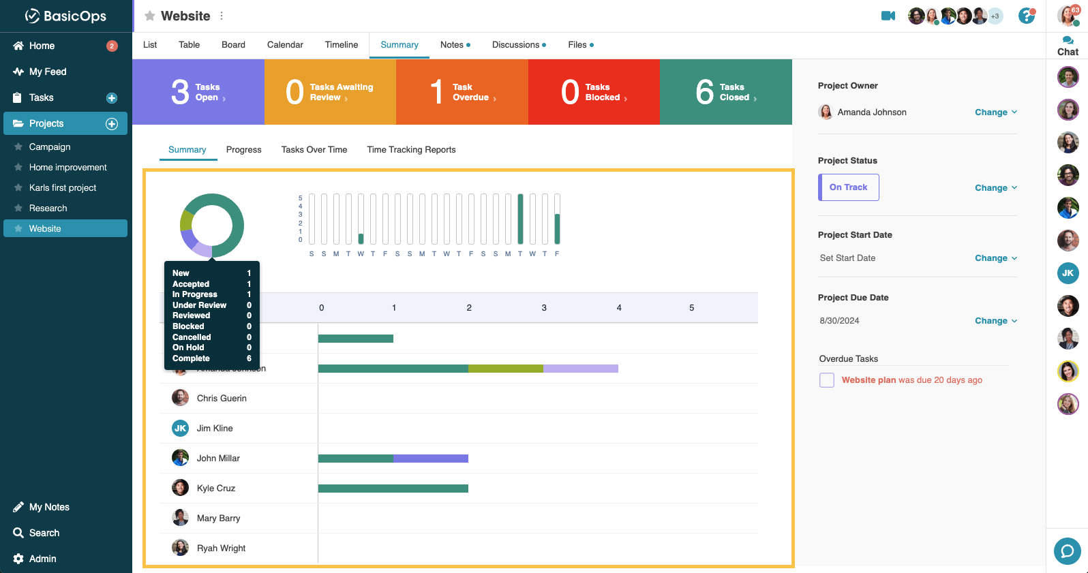Open the Website plan overdue task link
Viewport: 1088px width, 573px height.
tap(868, 380)
